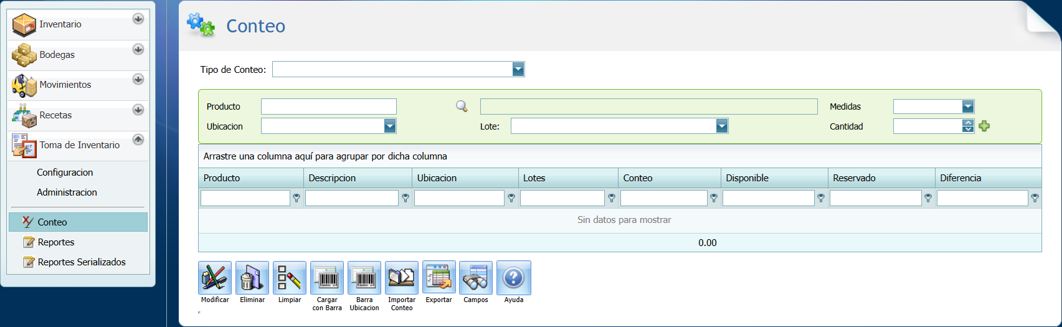
Task: Decrease Cantidad with the down spinner
Action: coord(968,130)
